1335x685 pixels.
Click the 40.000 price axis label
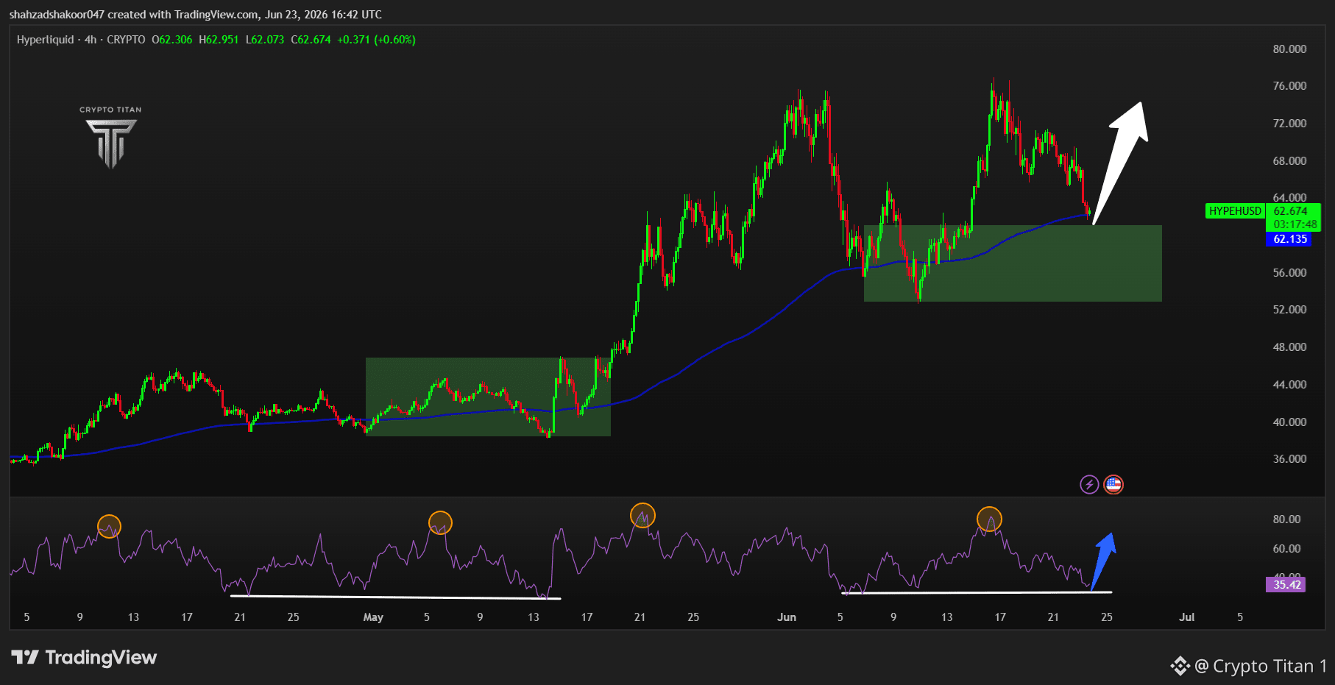point(1289,422)
